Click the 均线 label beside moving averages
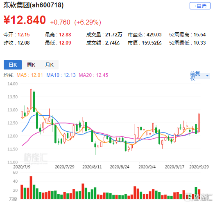The width and height of the screenshot is (215, 204). [9, 75]
